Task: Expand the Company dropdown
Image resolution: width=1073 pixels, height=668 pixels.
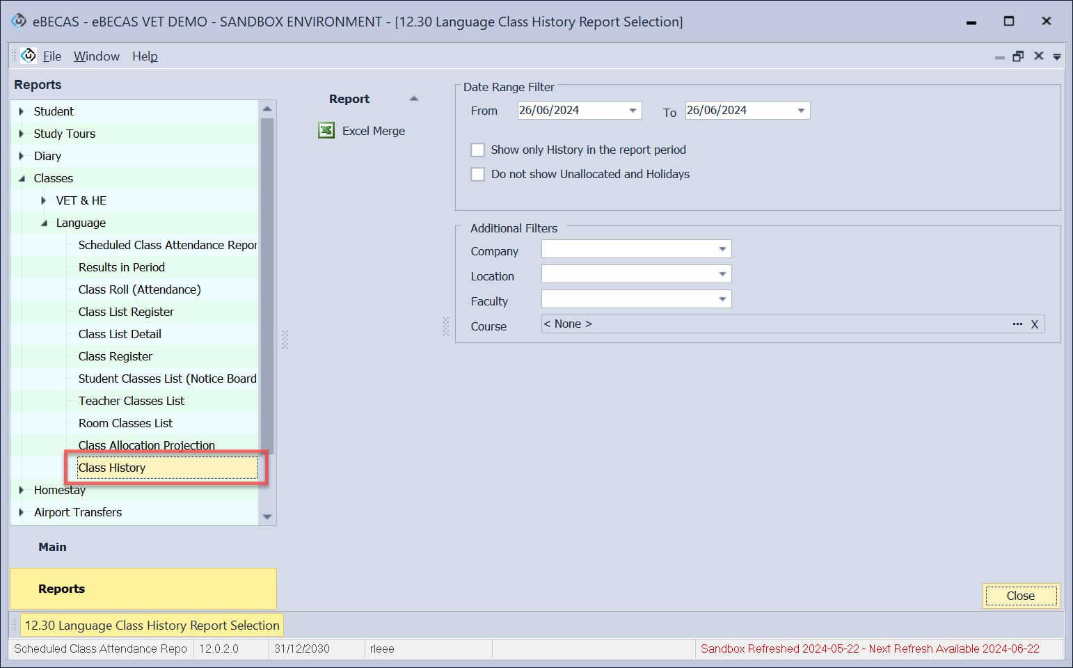Action: tap(722, 249)
